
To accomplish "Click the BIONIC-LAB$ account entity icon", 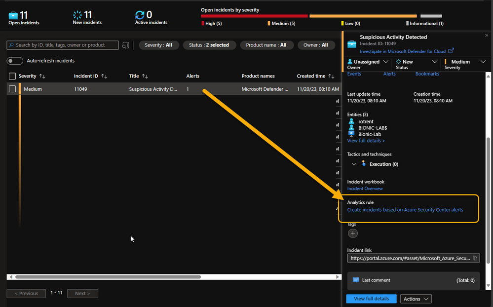I will (351, 128).
